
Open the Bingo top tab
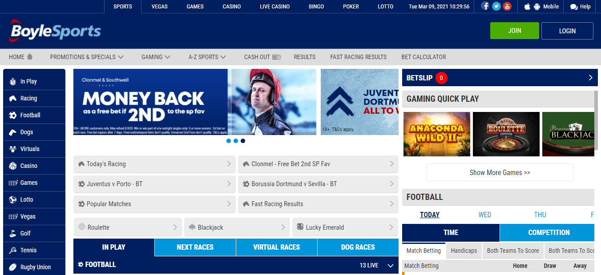coord(316,7)
